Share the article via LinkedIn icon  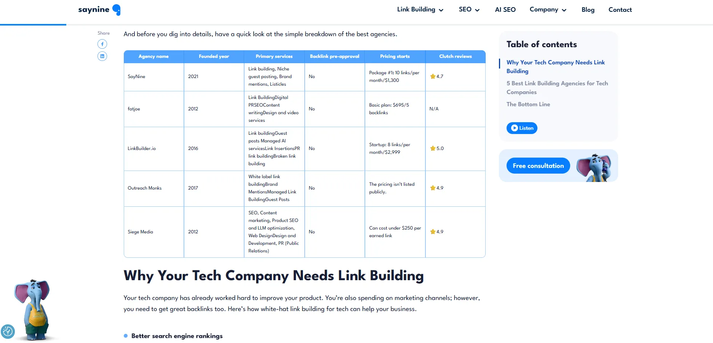tap(102, 56)
